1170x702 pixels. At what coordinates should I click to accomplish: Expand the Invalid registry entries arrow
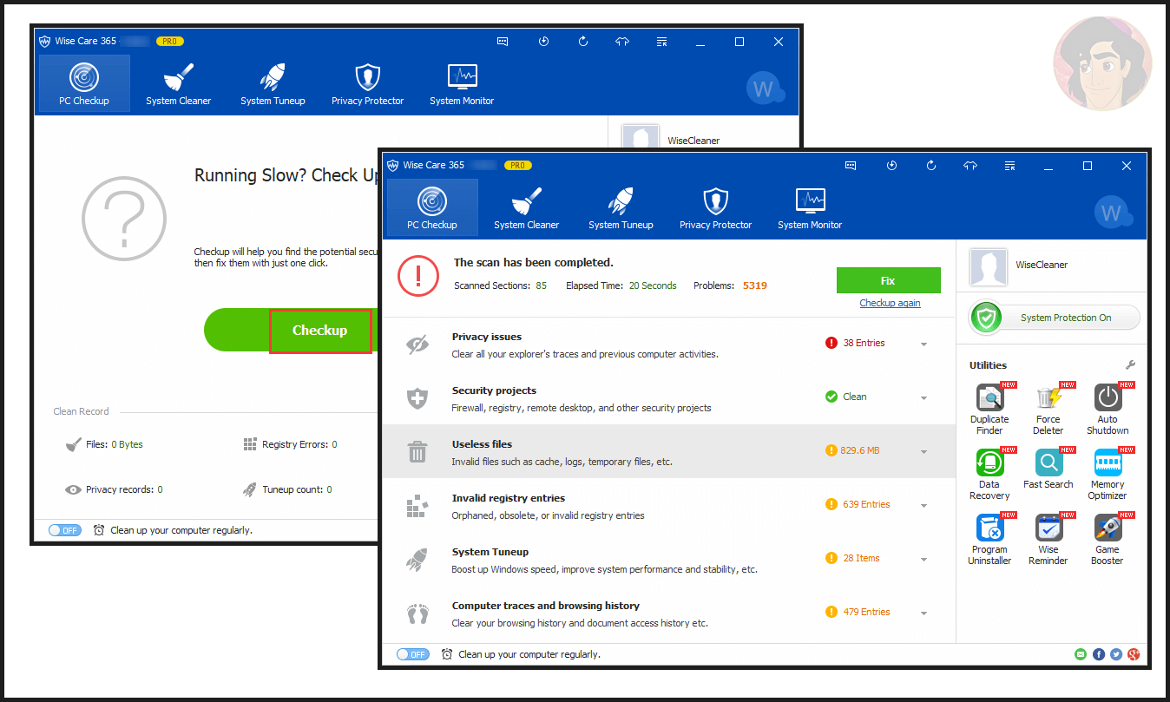pos(924,506)
